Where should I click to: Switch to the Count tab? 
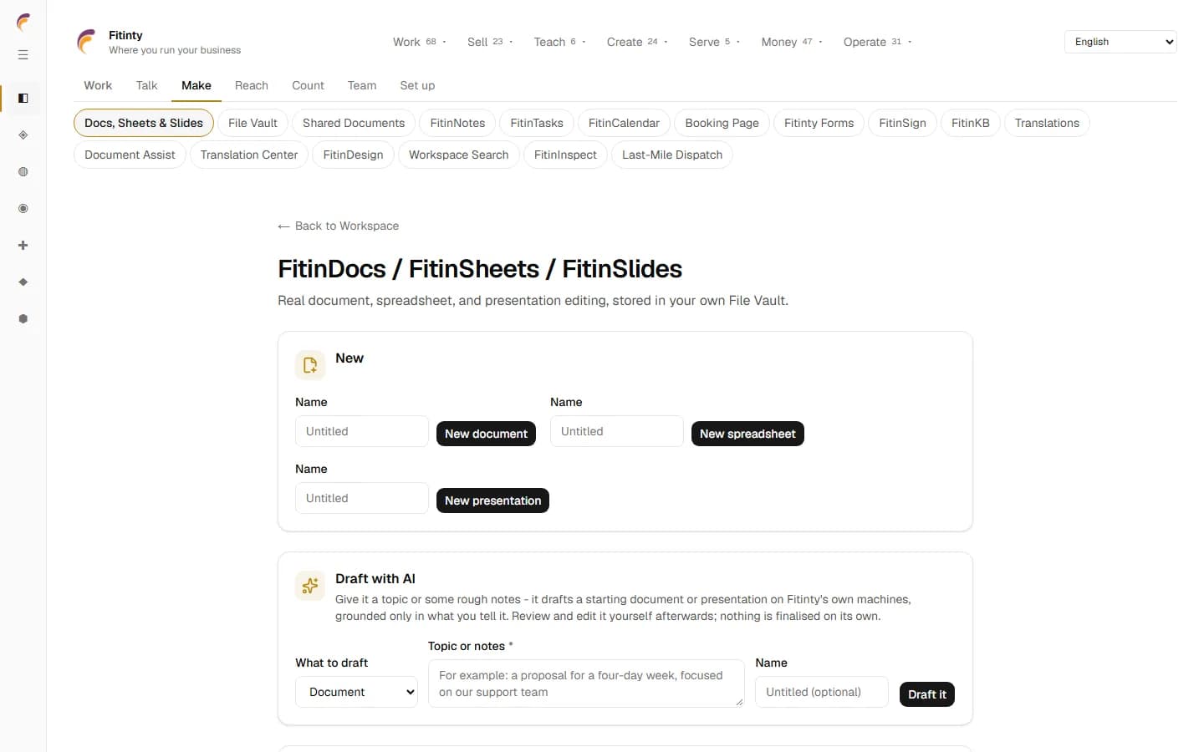click(x=308, y=85)
